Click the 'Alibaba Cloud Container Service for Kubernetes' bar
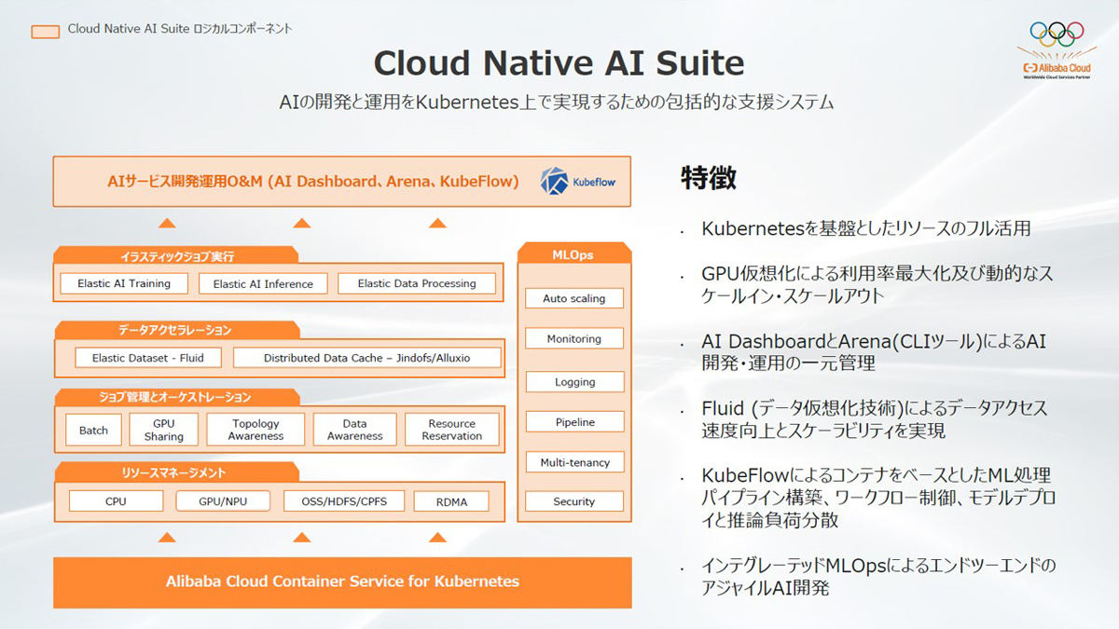This screenshot has height=629, width=1119. pyautogui.click(x=342, y=582)
